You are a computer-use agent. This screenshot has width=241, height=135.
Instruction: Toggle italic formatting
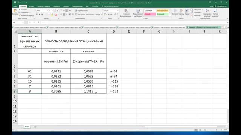click(x=39, y=15)
